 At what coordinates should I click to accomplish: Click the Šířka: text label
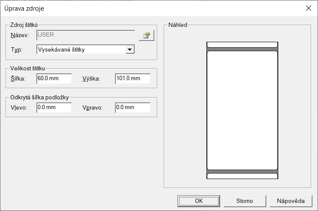(18, 79)
